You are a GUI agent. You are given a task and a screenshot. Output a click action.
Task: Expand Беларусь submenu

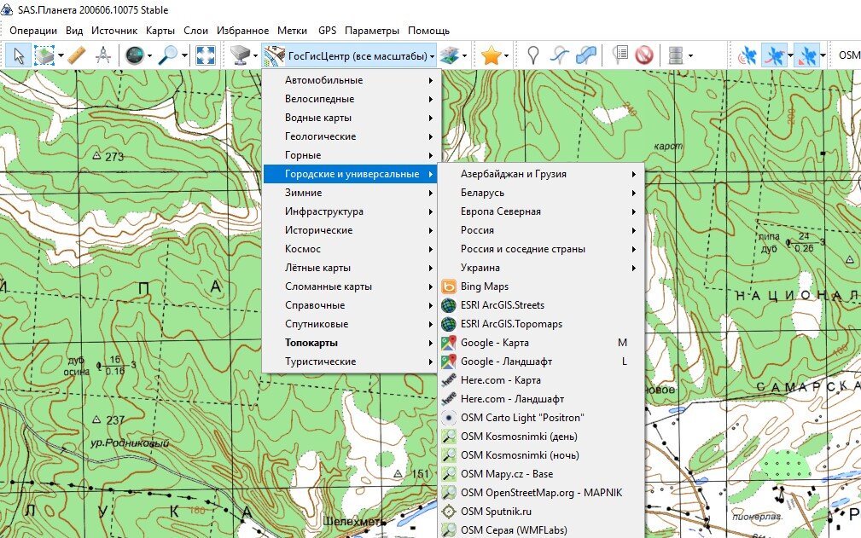coord(541,193)
